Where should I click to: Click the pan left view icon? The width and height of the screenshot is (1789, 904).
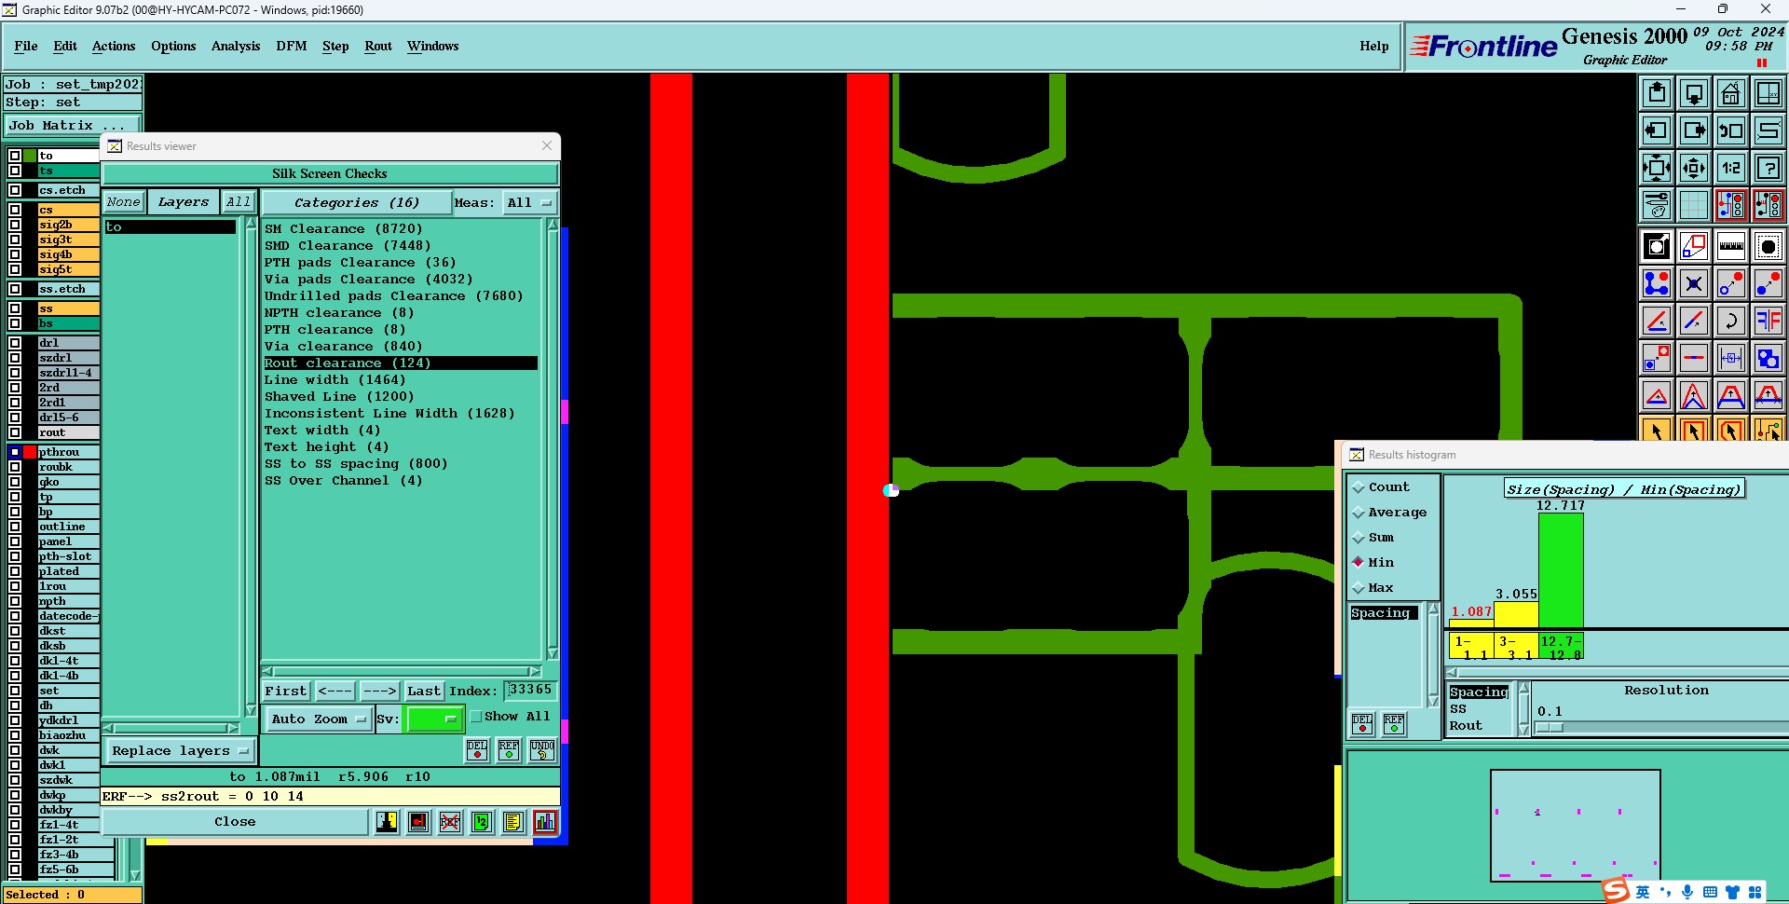coord(1657,130)
